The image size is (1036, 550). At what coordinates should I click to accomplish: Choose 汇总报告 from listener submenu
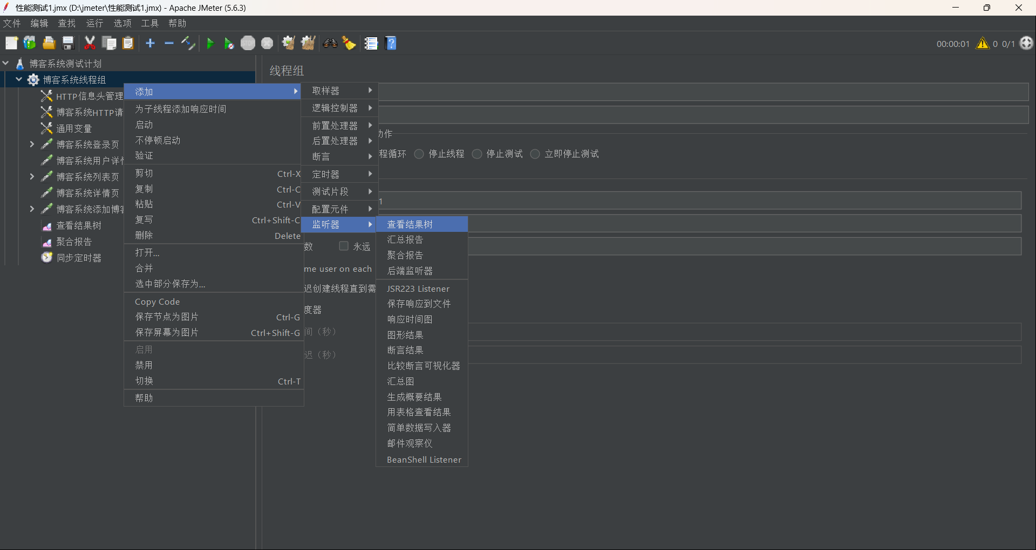422,239
